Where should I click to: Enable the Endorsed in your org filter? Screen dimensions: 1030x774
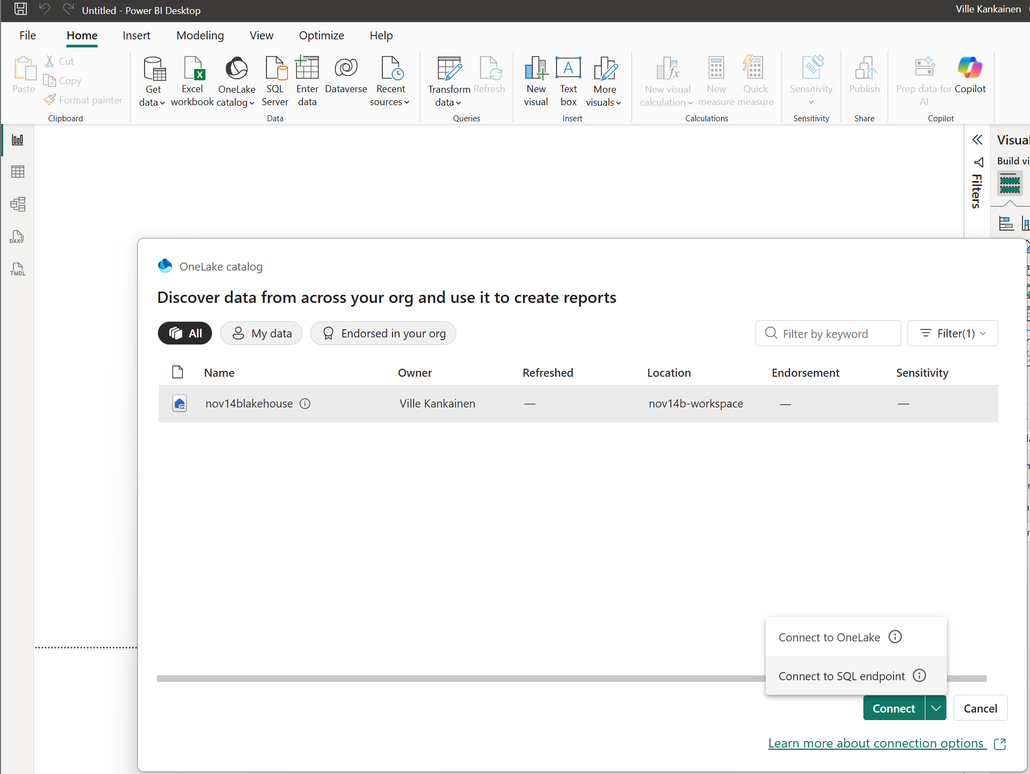tap(383, 333)
